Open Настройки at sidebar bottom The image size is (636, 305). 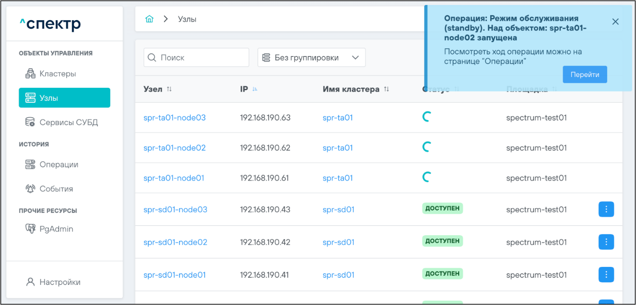pyautogui.click(x=60, y=282)
